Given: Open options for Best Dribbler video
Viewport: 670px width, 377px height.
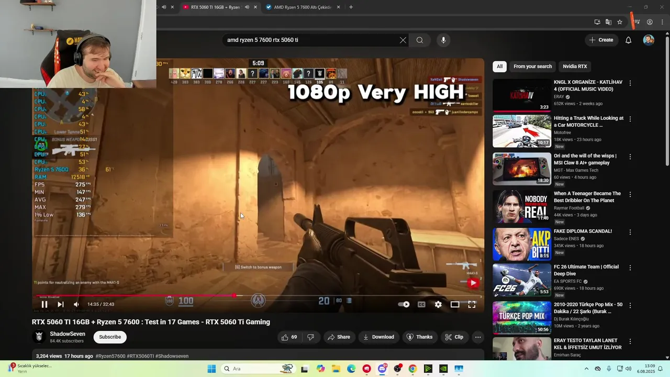Looking at the screenshot, I should 630,194.
